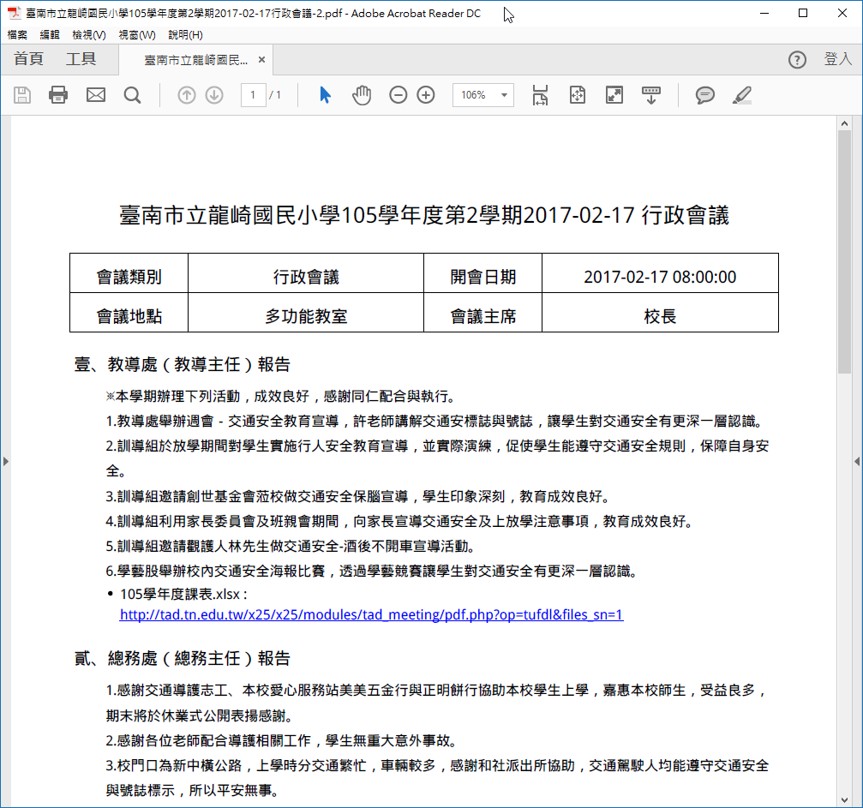The width and height of the screenshot is (863, 808).
Task: Select the Hand pan tool
Action: click(x=362, y=95)
